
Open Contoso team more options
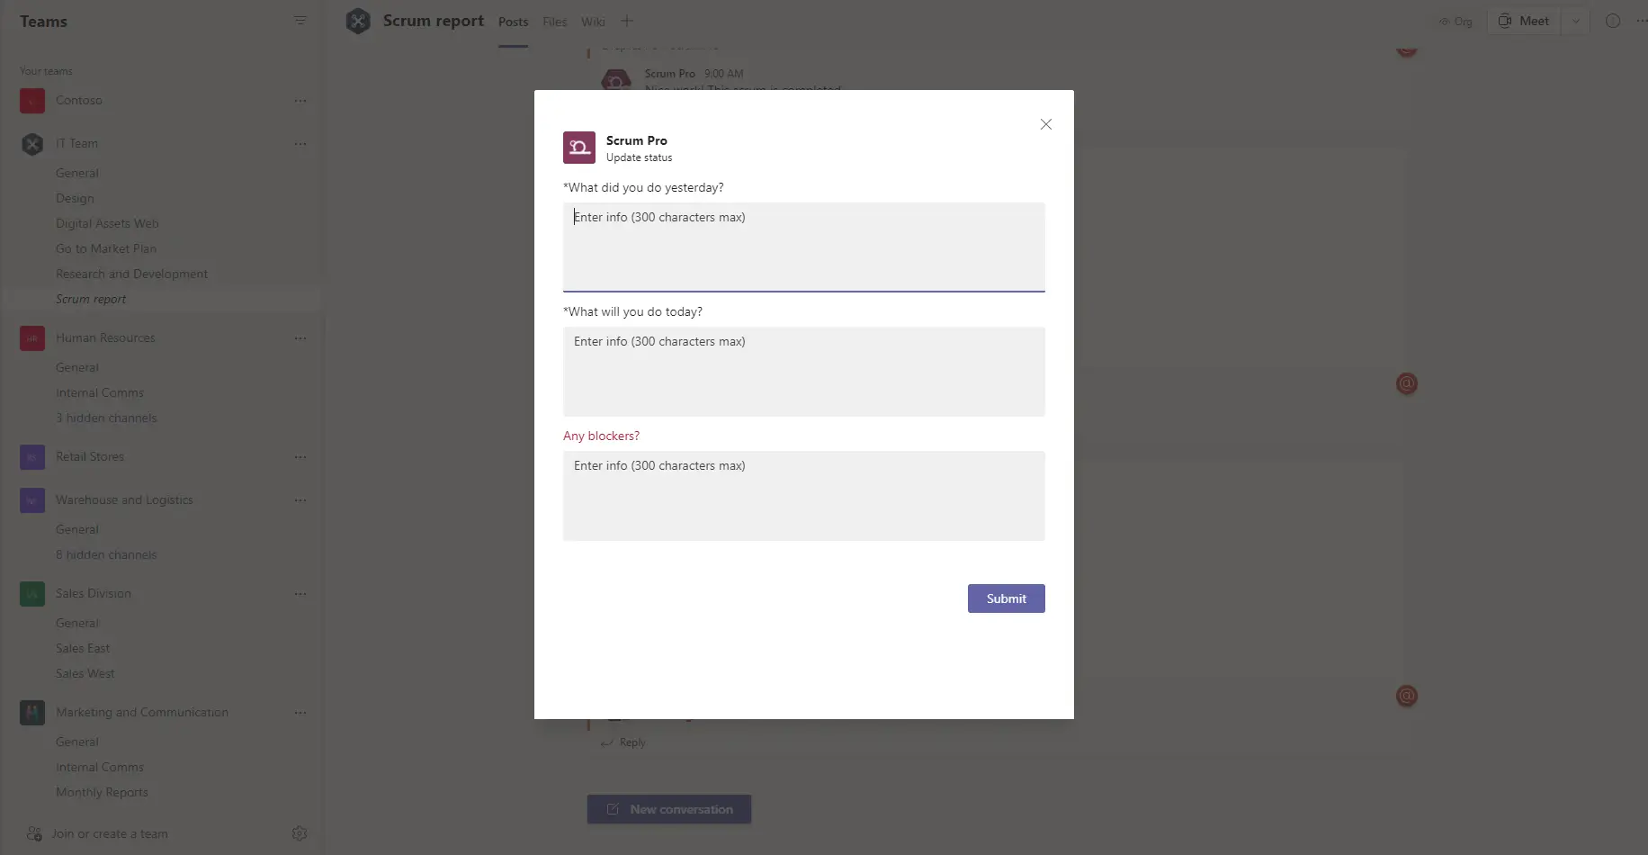[x=300, y=101]
